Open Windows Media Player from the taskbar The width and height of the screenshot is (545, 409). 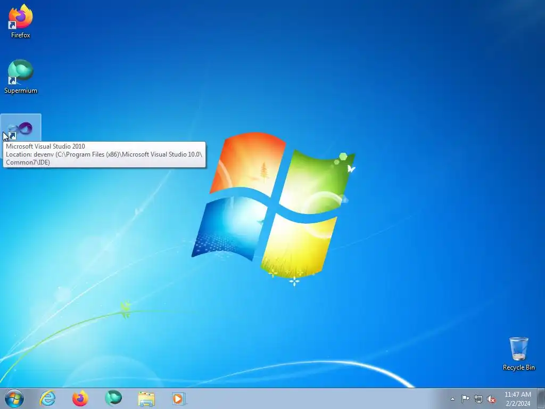point(179,398)
